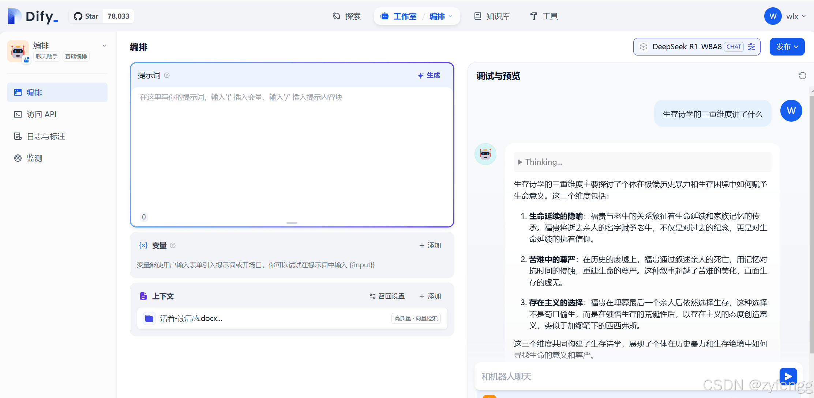Click the prompt help question mark icon
This screenshot has height=398, width=814.
click(x=167, y=75)
